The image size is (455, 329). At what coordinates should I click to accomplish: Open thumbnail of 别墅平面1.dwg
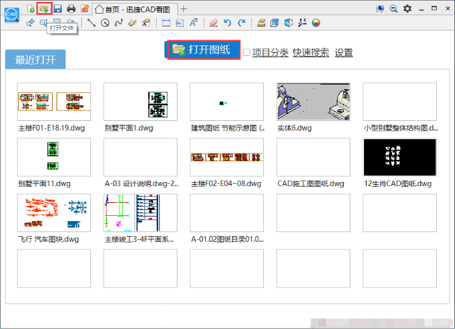tap(140, 101)
